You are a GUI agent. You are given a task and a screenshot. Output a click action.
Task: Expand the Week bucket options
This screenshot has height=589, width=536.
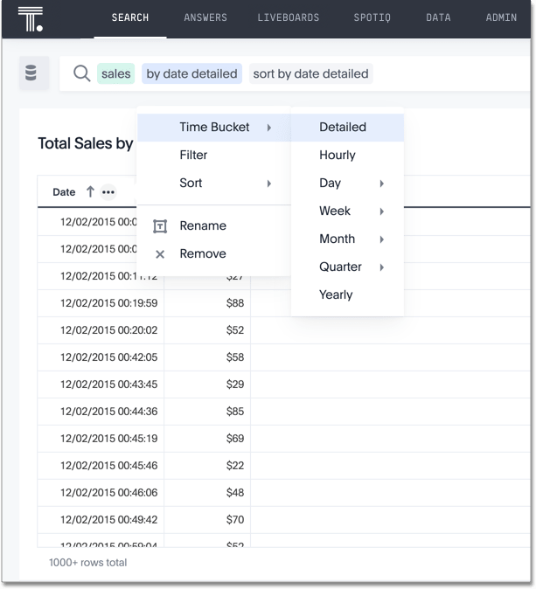coord(382,211)
